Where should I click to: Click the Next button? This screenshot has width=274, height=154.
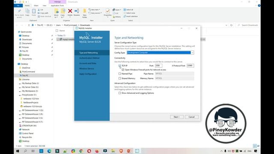click(177, 117)
